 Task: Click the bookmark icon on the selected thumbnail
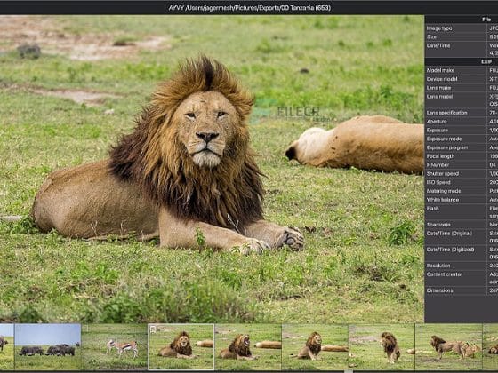(x=153, y=329)
